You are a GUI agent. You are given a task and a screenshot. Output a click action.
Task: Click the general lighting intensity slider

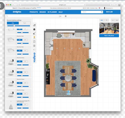18,26
